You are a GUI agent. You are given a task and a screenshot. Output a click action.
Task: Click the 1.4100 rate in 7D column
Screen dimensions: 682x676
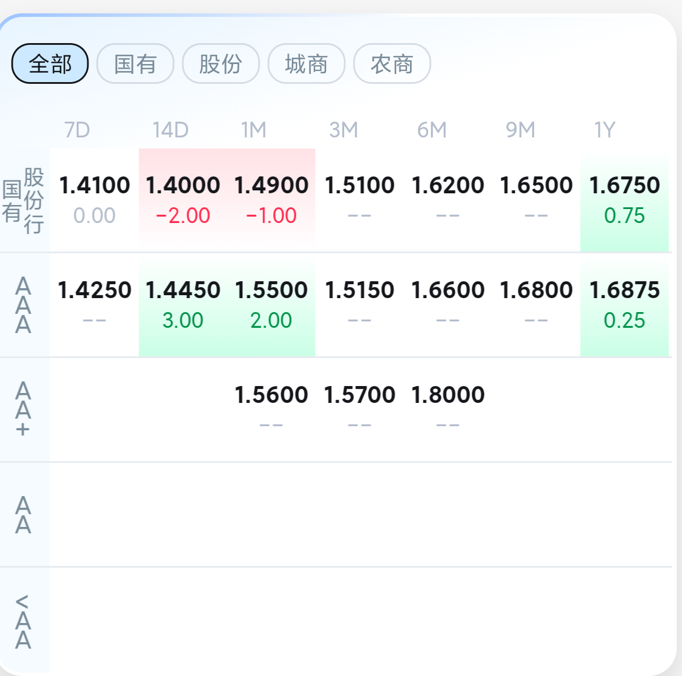pos(94,186)
